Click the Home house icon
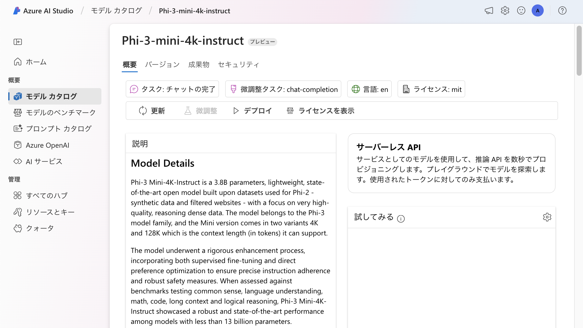The width and height of the screenshot is (583, 328). pyautogui.click(x=18, y=61)
